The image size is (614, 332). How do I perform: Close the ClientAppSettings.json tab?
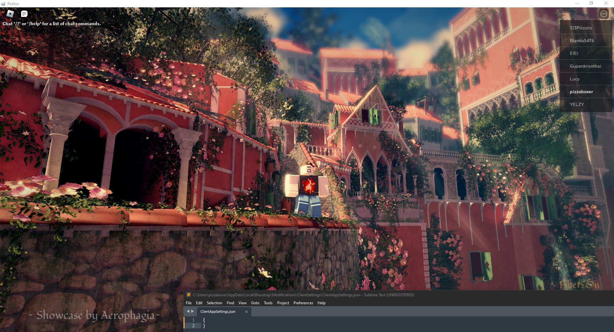pos(246,312)
